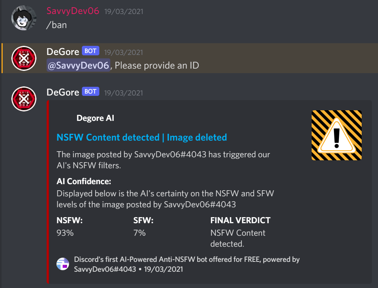
Task: Click the BOT badge on the first DeGore message
Action: [x=90, y=51]
